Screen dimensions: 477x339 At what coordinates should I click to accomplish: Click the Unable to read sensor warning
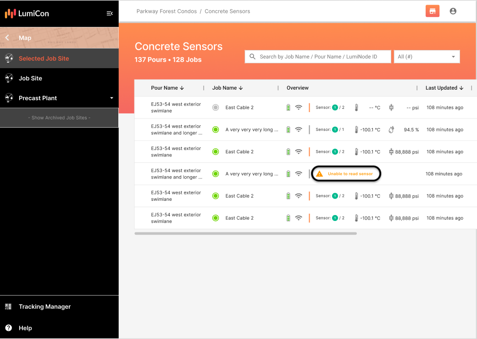[x=346, y=173]
